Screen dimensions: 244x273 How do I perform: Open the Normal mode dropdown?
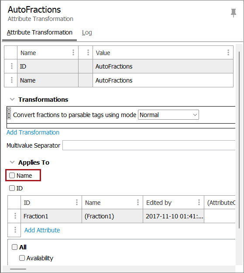click(168, 115)
